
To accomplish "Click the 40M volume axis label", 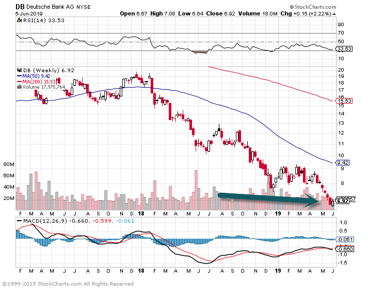I will (x=9, y=187).
